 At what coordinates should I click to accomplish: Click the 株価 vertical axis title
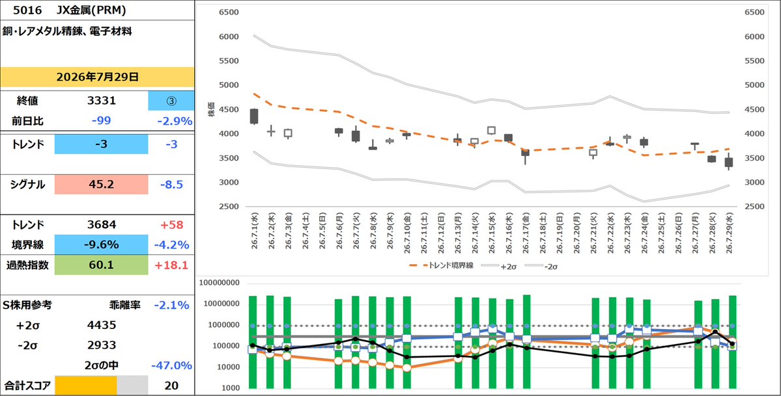coord(212,109)
